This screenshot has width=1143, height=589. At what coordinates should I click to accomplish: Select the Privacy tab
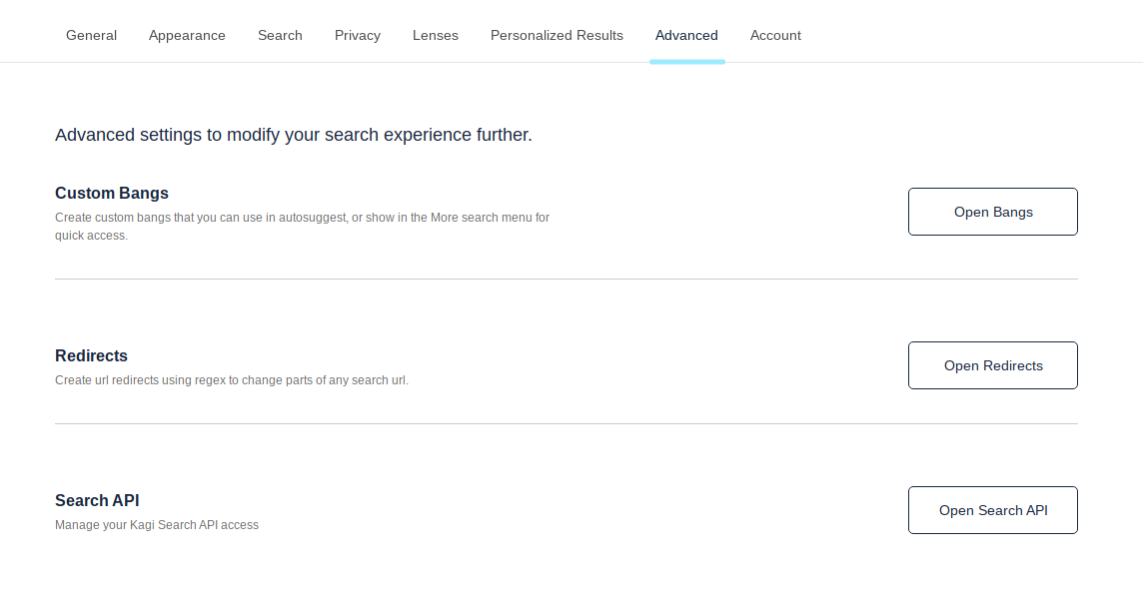click(x=358, y=35)
